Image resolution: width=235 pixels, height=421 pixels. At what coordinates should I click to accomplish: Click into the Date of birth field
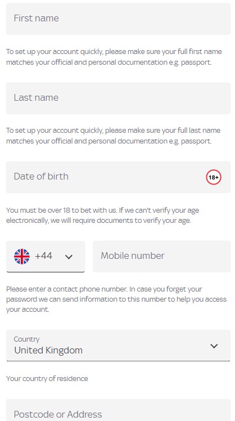point(118,177)
